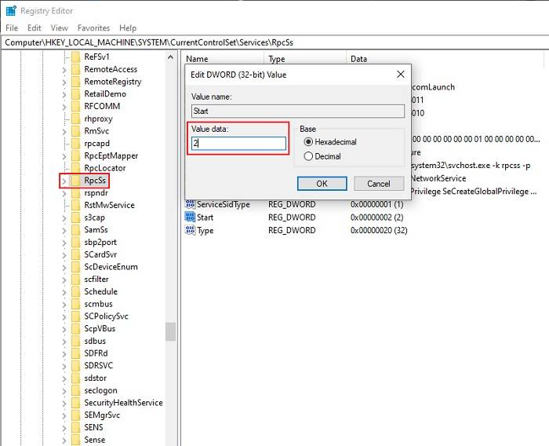The image size is (549, 446).
Task: Click the Name column header
Action: click(224, 59)
